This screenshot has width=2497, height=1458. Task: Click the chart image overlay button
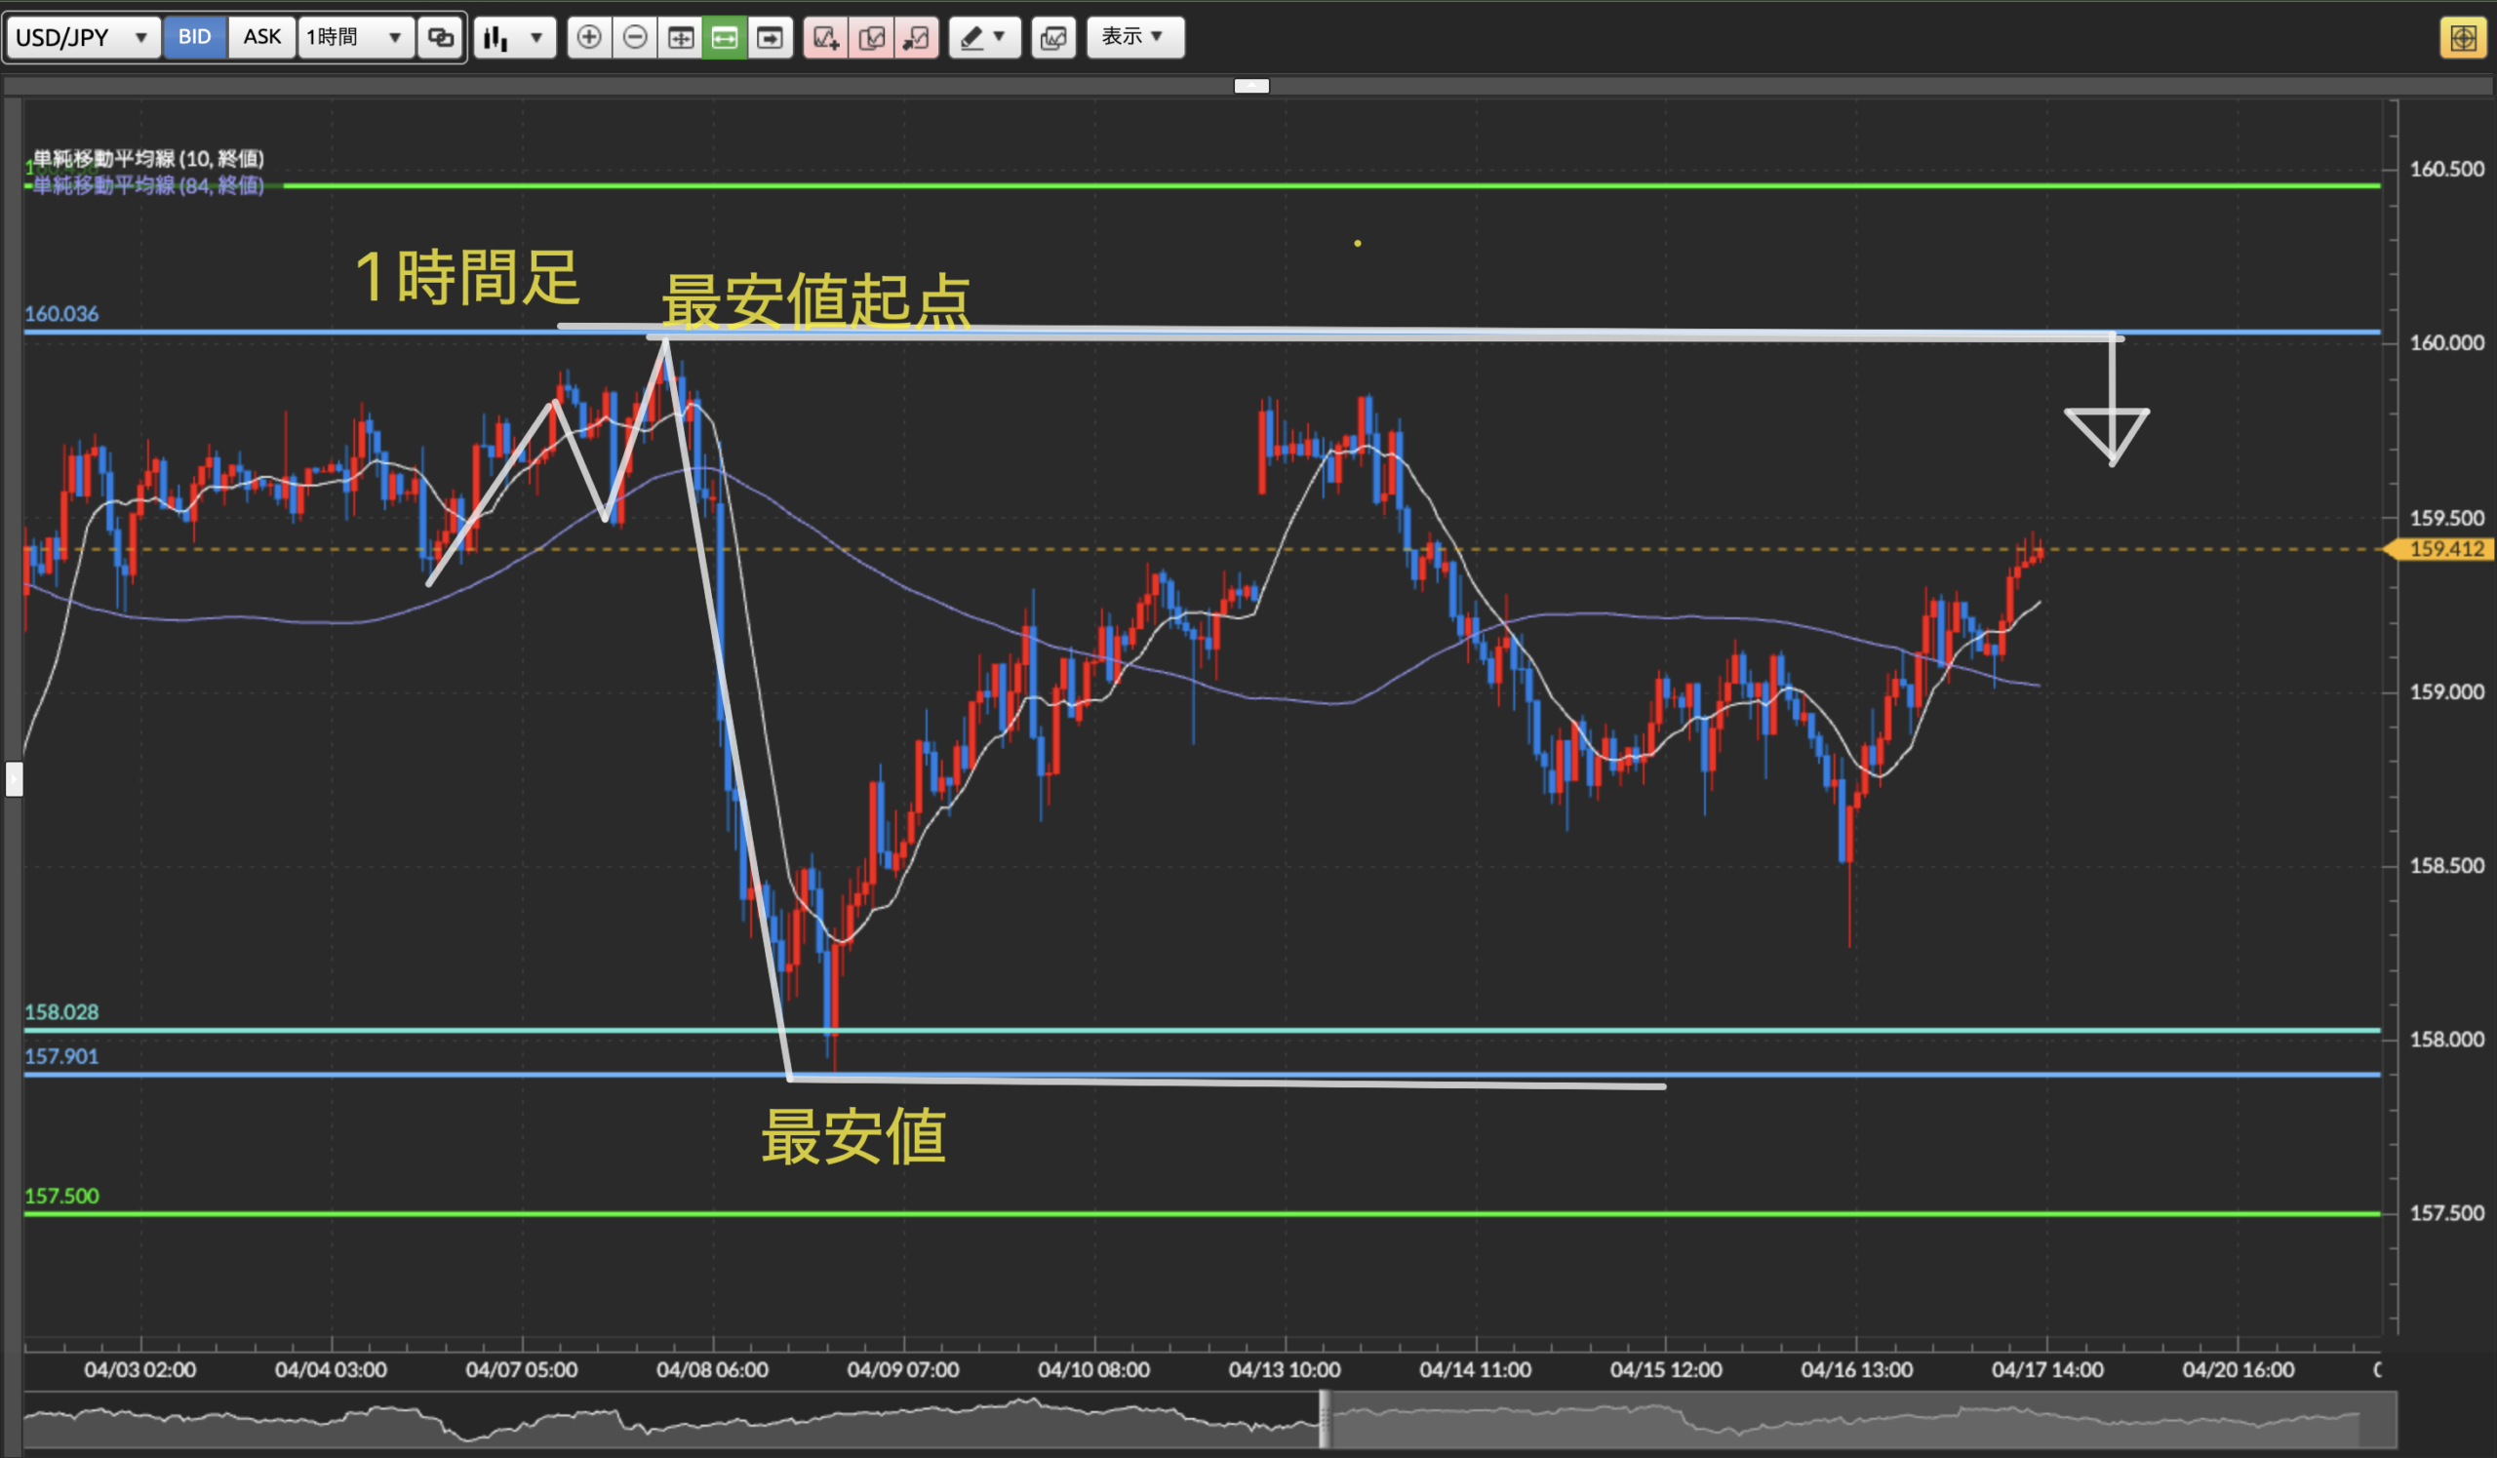[x=1053, y=38]
